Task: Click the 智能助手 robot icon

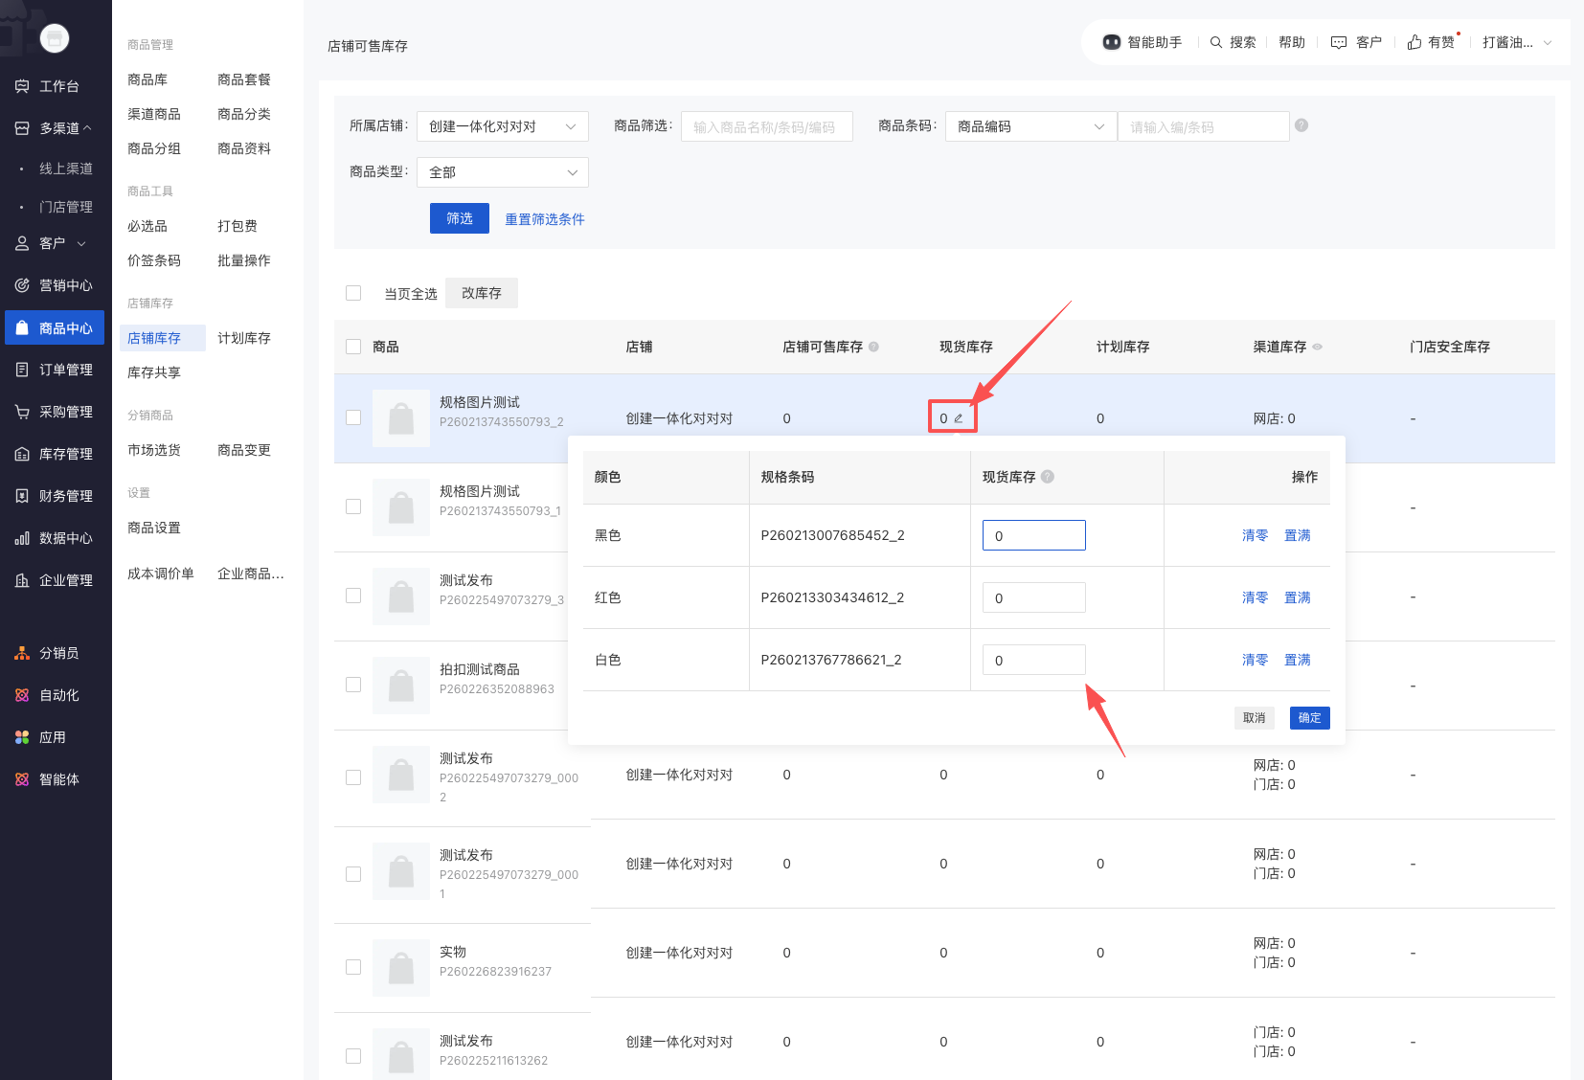Action: [x=1111, y=42]
